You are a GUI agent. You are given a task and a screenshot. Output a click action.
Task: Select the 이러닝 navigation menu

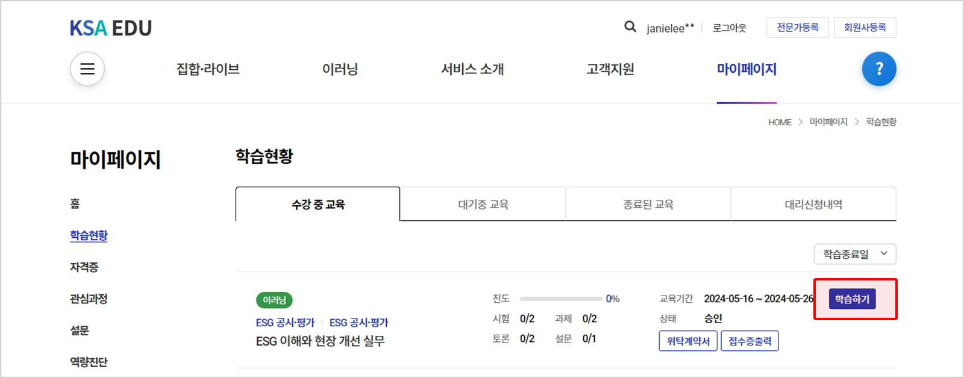(x=340, y=69)
